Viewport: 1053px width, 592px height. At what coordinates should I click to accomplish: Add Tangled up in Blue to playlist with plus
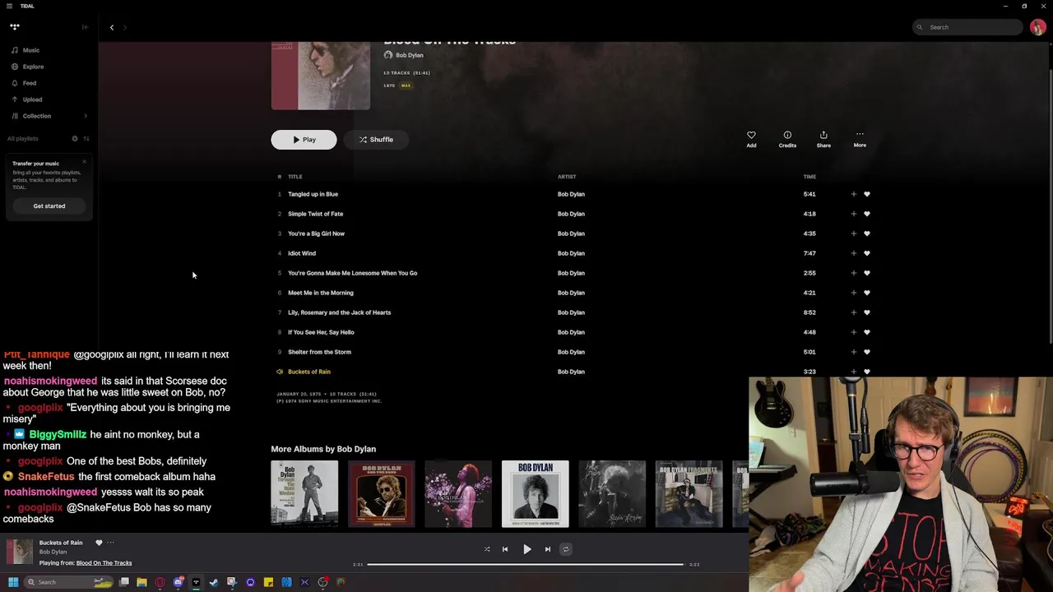click(x=853, y=194)
